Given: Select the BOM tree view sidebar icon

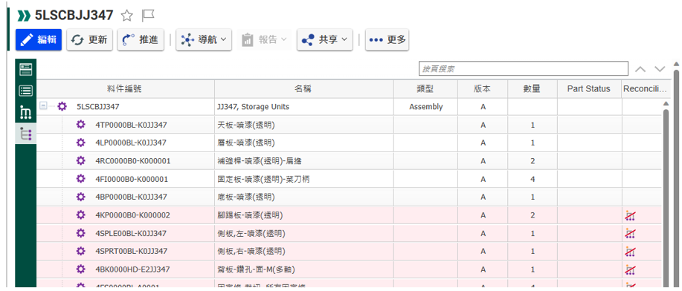Looking at the screenshot, I should tap(26, 135).
